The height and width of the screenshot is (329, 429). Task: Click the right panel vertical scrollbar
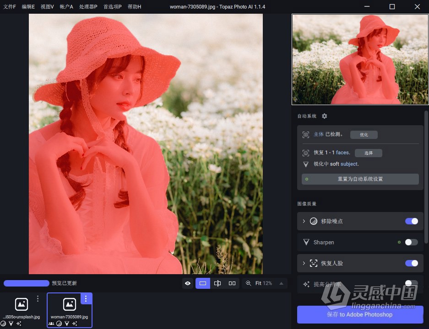(x=426, y=177)
